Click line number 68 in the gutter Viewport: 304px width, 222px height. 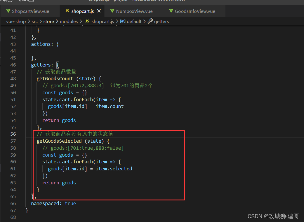pos(13,217)
